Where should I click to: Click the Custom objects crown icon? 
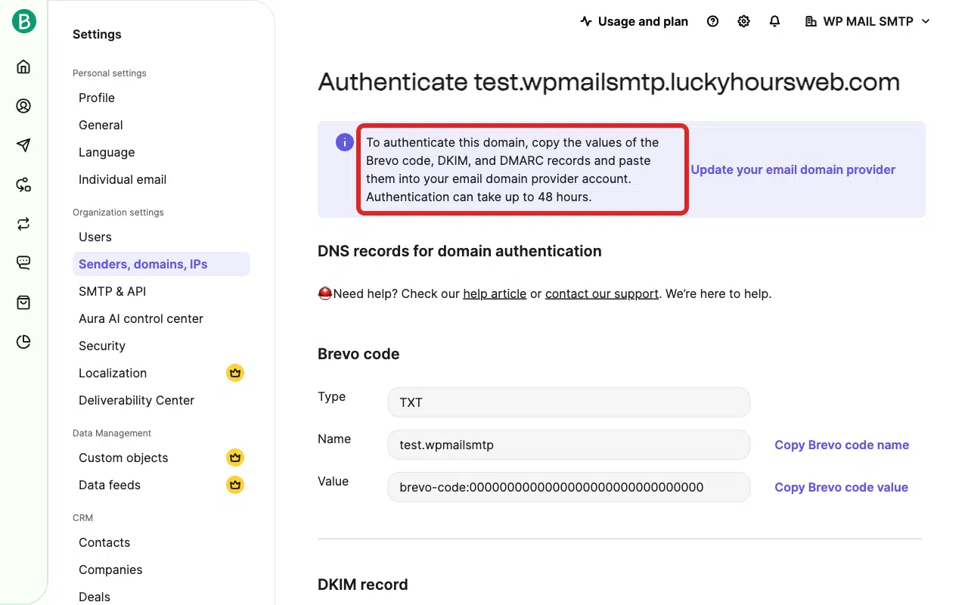tap(235, 458)
